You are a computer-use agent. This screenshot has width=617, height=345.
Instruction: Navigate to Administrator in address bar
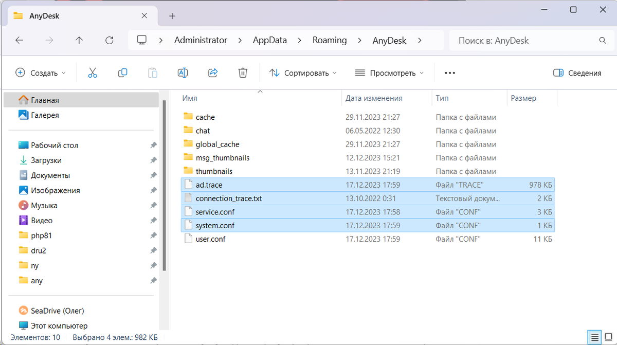pos(201,40)
